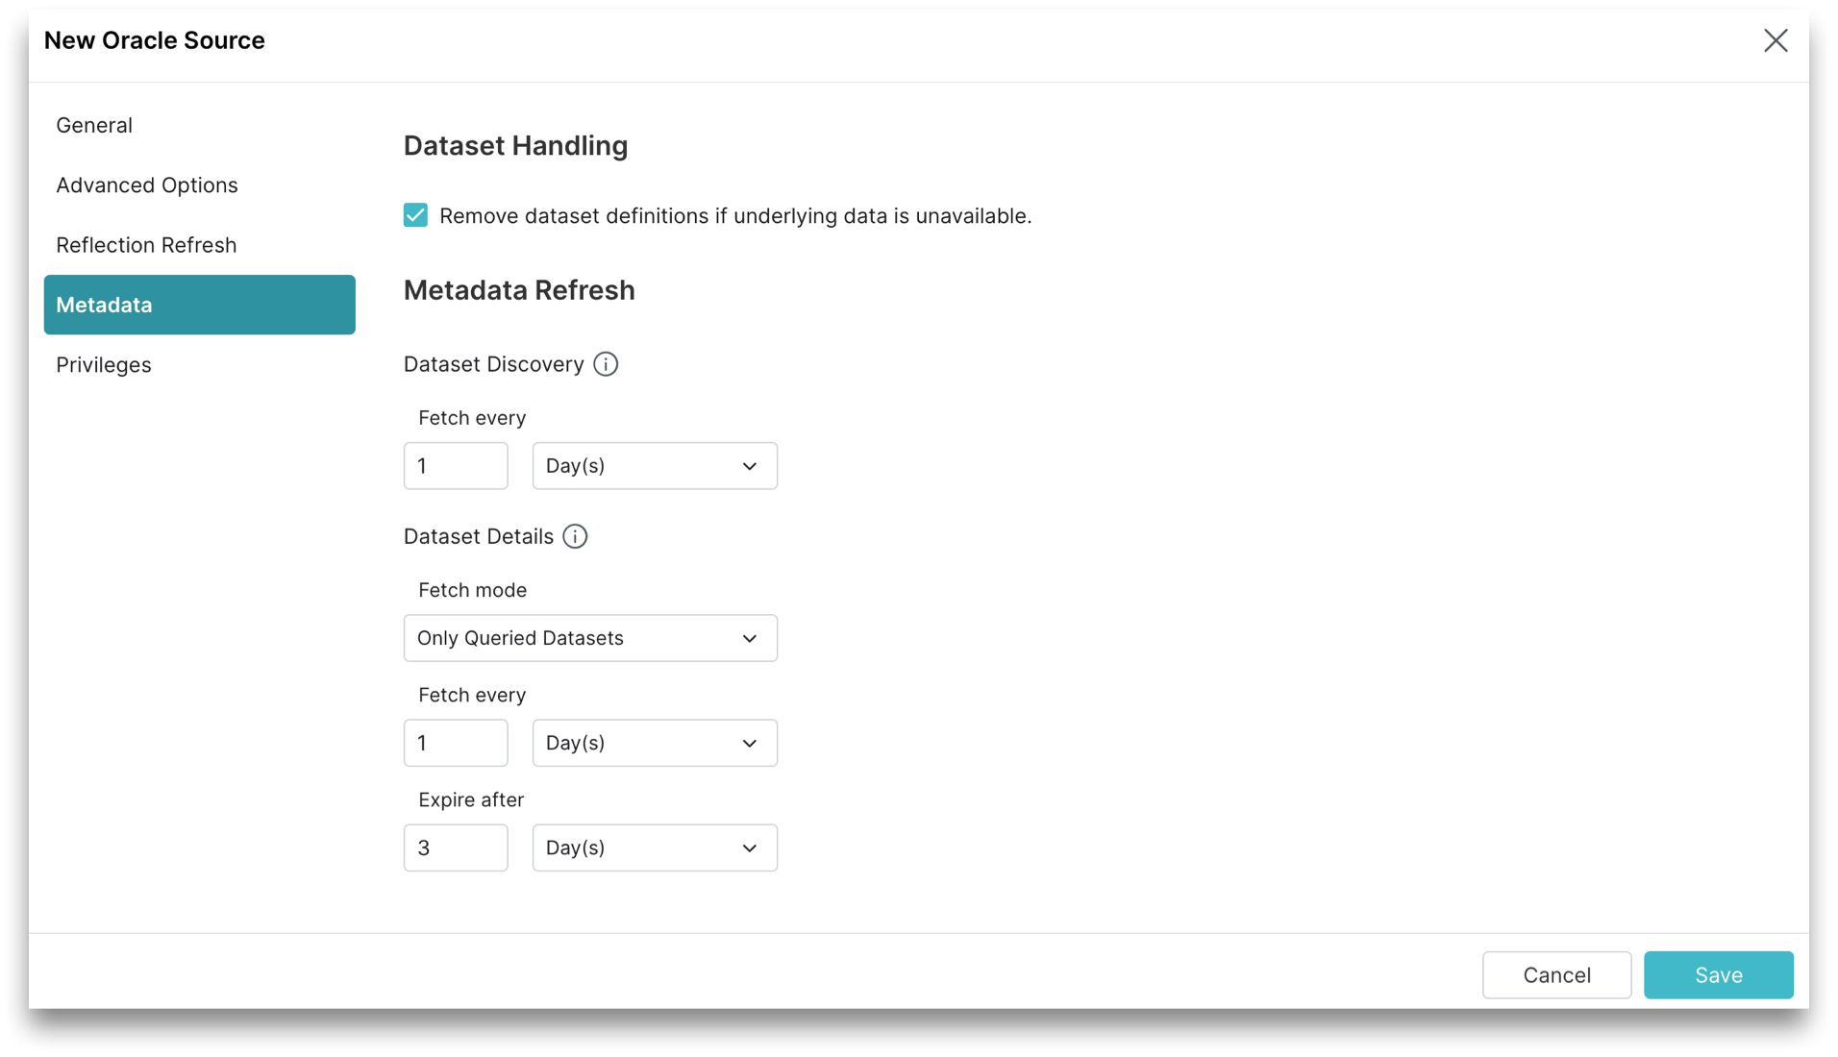Select the Reflection Refresh section

pyautogui.click(x=146, y=245)
